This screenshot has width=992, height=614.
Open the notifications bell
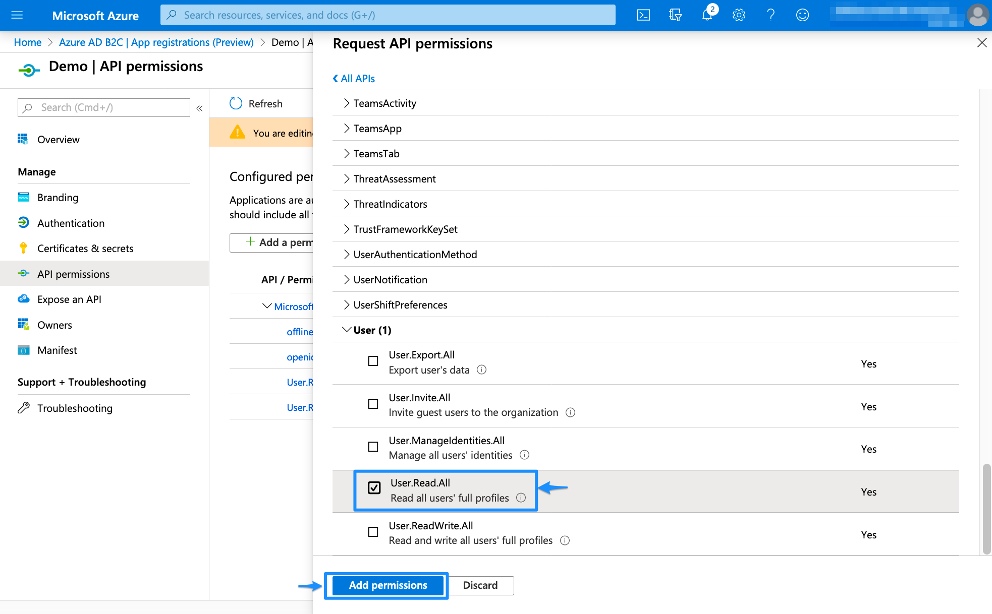pyautogui.click(x=707, y=15)
